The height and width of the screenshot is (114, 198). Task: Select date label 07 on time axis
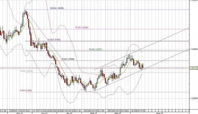click(x=38, y=111)
